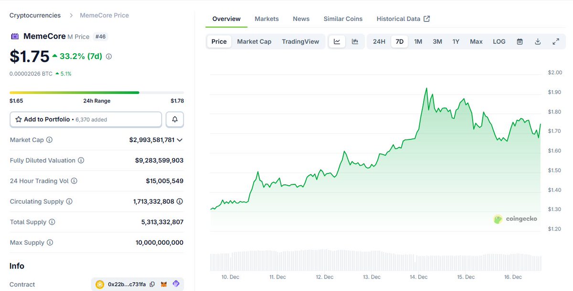Go to Cryptocurrencies breadcrumb link
The height and width of the screenshot is (291, 573).
(x=35, y=15)
